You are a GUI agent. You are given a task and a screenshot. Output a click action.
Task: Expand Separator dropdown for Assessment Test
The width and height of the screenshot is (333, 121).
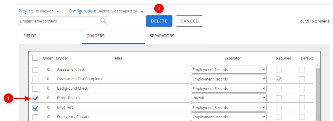pyautogui.click(x=229, y=70)
